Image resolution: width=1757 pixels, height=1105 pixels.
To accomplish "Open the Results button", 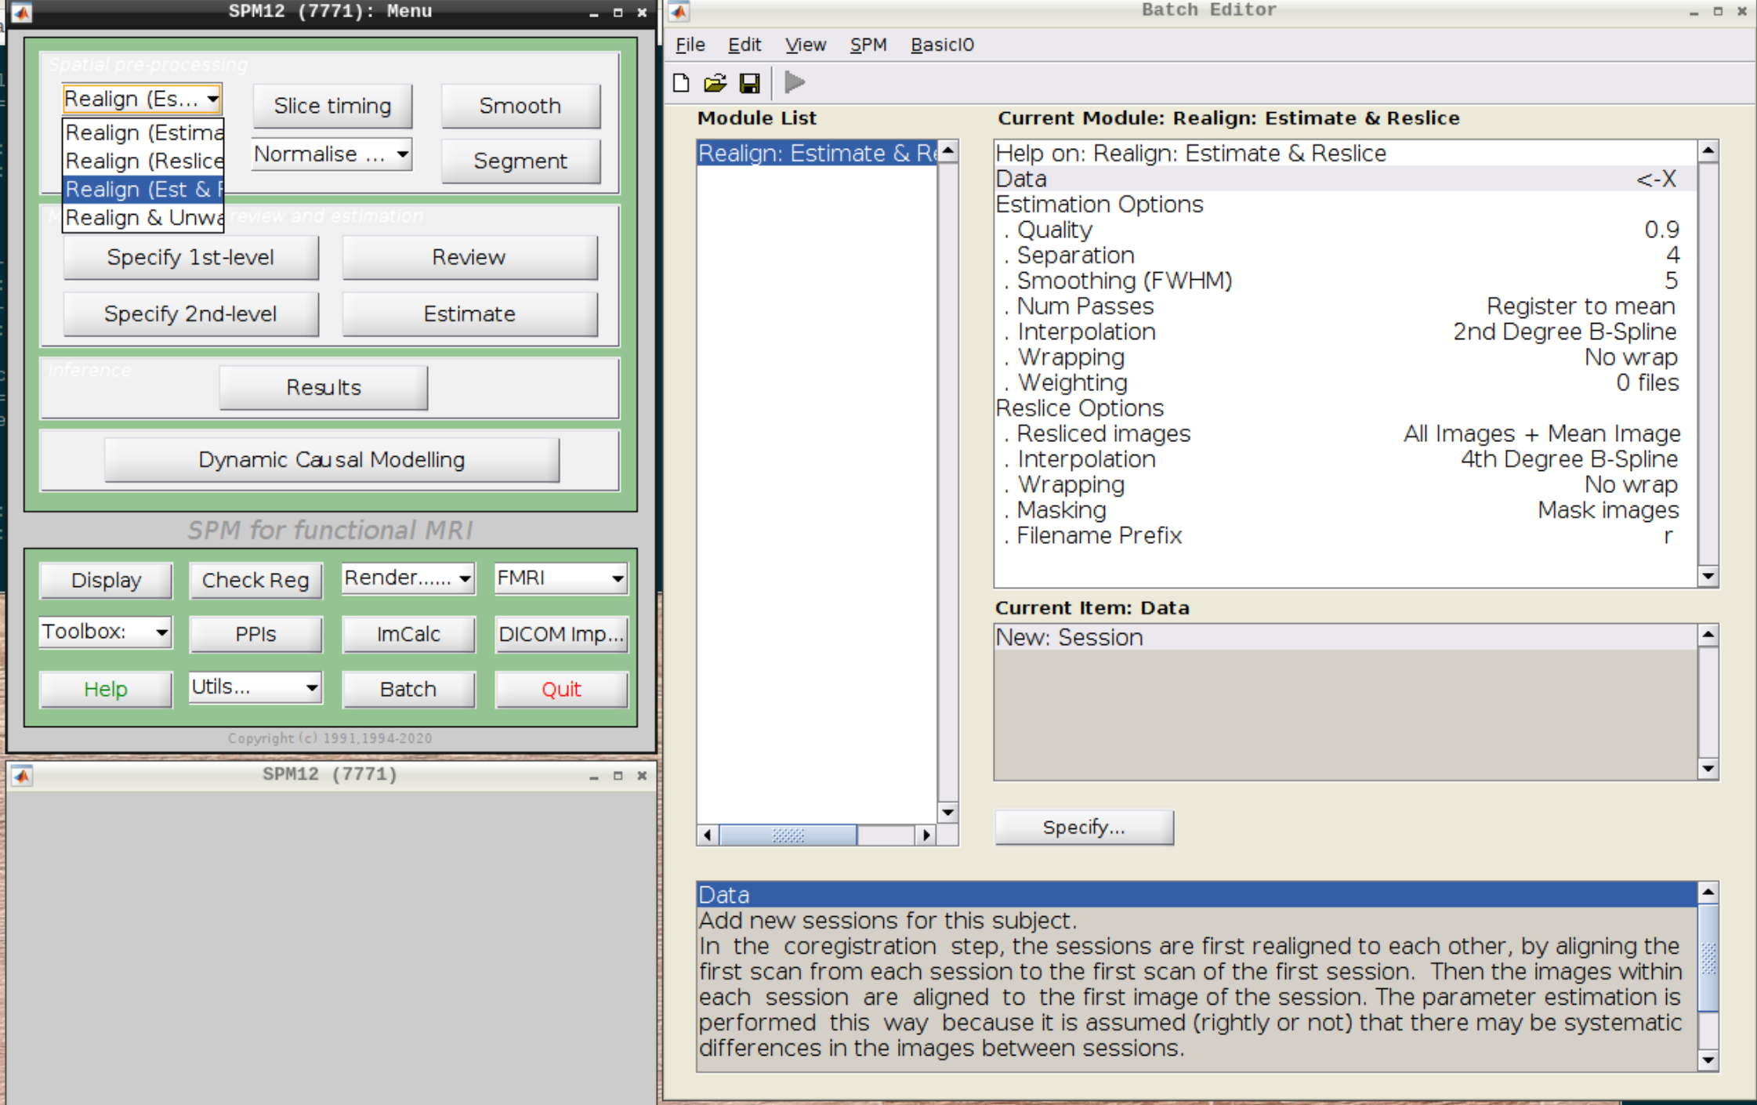I will point(324,387).
